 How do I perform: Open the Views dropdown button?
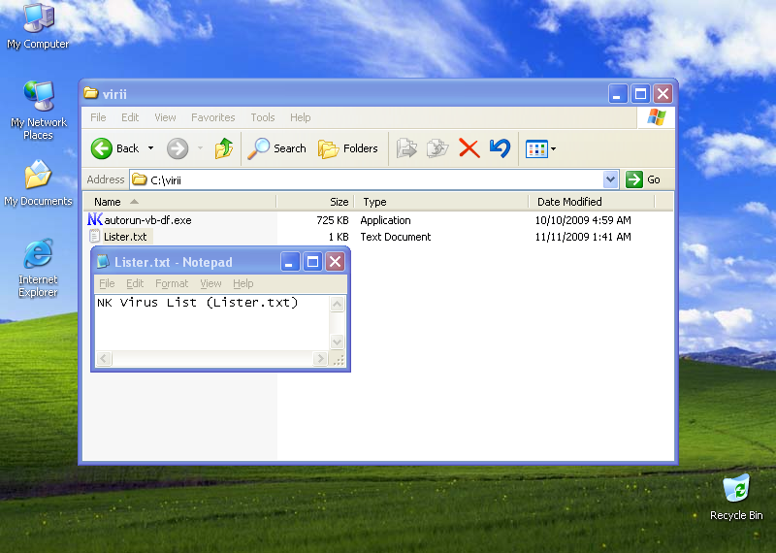pos(539,148)
